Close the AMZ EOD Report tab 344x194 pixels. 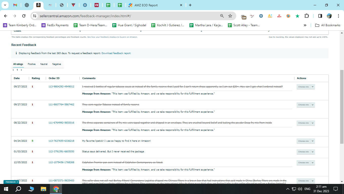(x=181, y=5)
